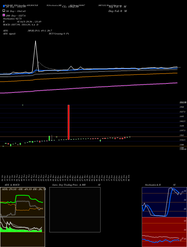Click the 'Day Vol: 0 M' label
Viewport: 187px width, 247px height.
117,11
